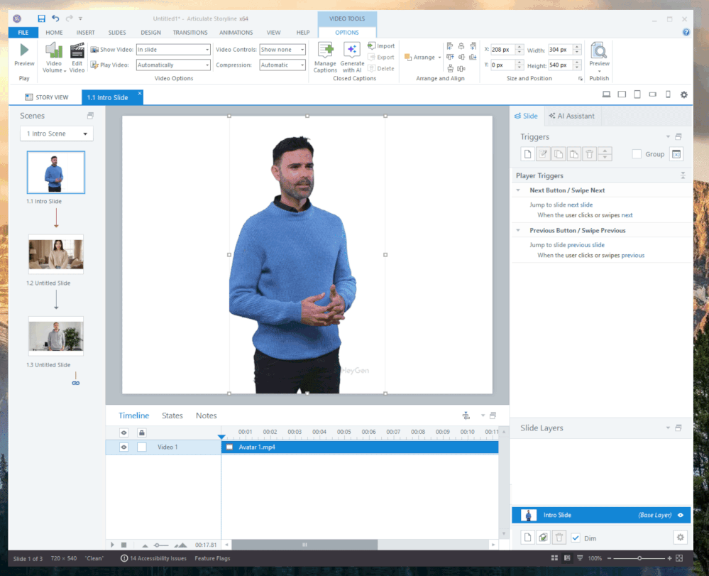Viewport: 709px width, 576px height.
Task: Toggle Video 1 eye visibility in timeline
Action: click(x=123, y=447)
